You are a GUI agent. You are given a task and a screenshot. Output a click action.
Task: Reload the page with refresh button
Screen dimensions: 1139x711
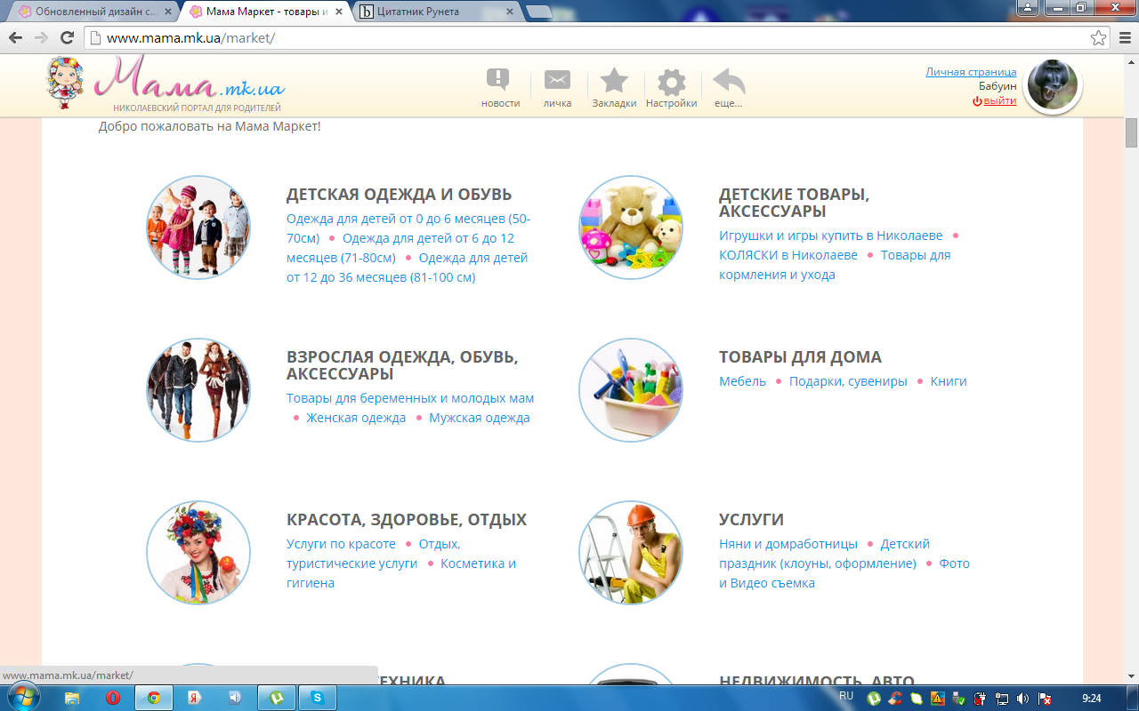(67, 38)
